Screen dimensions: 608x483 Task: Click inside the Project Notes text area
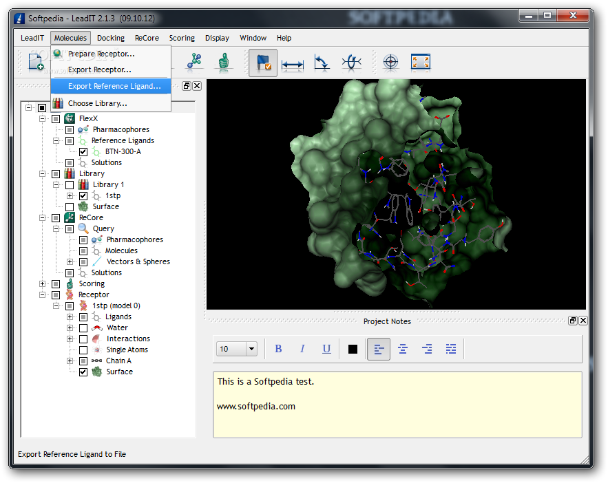(397, 405)
